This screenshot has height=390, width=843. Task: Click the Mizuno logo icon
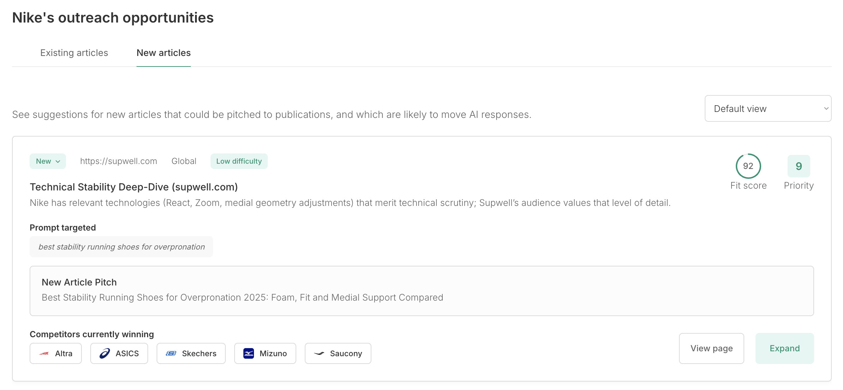click(249, 353)
